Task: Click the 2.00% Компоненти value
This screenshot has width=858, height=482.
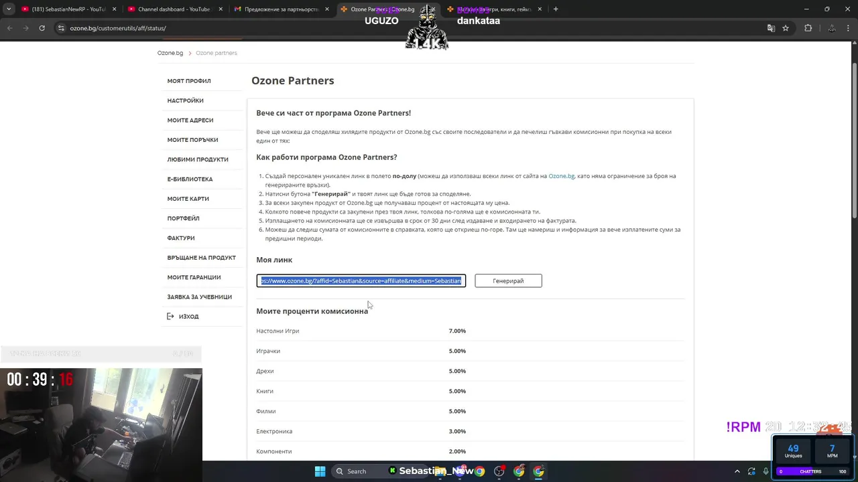Action: tap(457, 451)
